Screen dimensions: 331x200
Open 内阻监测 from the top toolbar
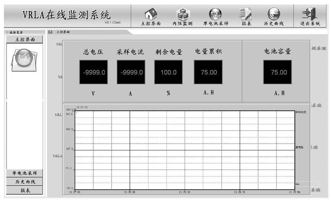pos(182,14)
